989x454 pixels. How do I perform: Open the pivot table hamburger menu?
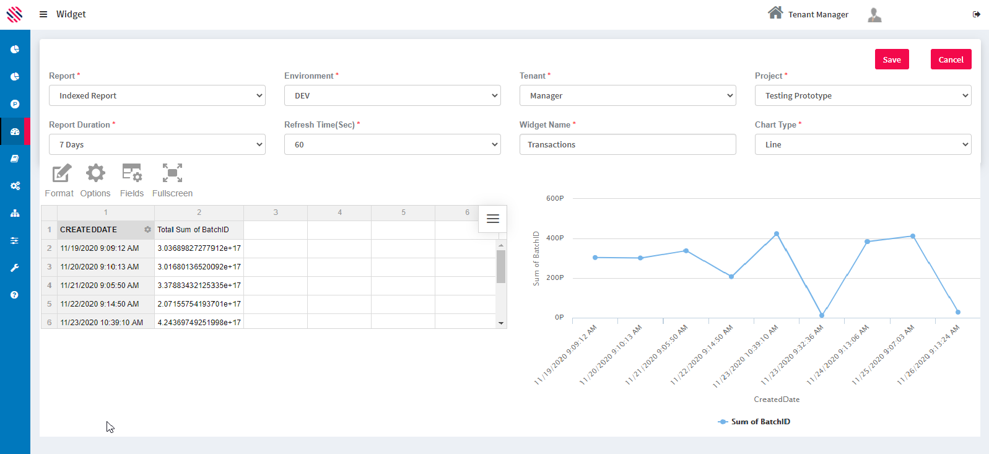(493, 219)
